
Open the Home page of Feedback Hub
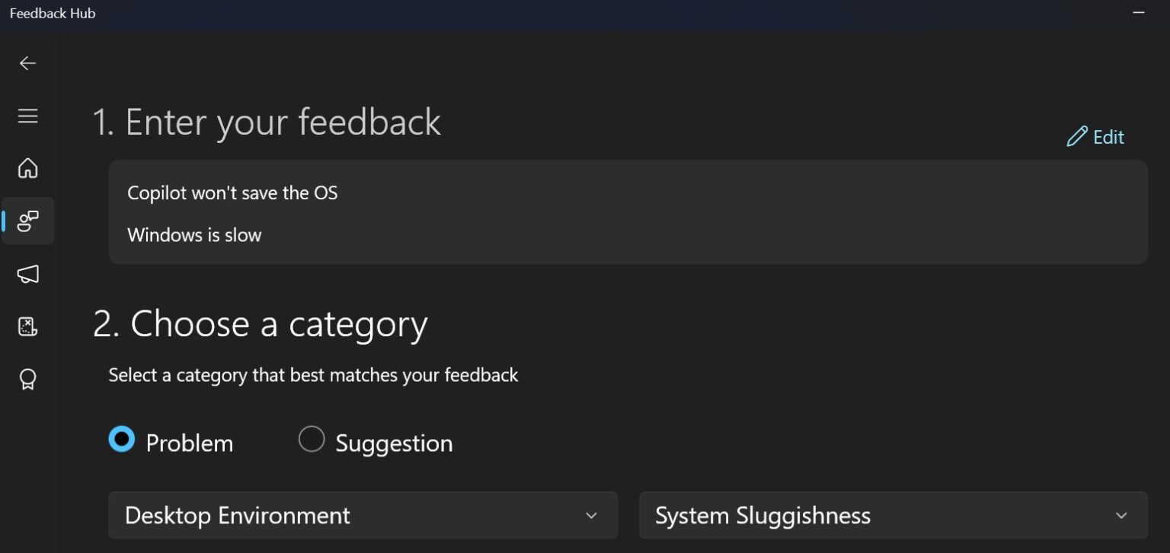(27, 168)
